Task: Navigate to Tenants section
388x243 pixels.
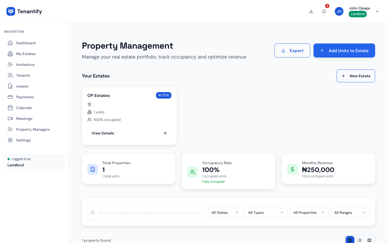Action: 34,75
